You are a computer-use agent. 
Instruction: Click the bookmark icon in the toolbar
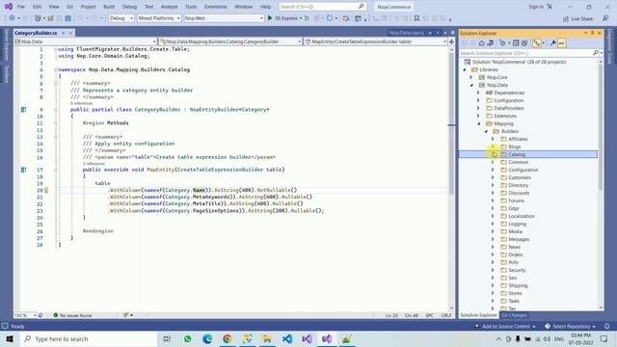click(x=416, y=18)
